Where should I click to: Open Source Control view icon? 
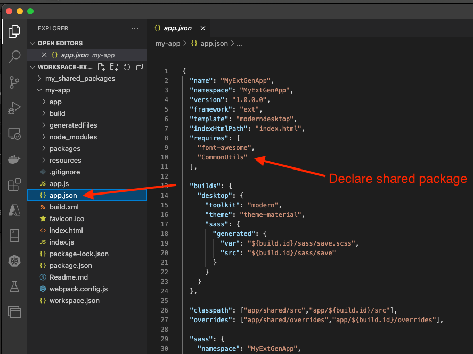pyautogui.click(x=14, y=82)
